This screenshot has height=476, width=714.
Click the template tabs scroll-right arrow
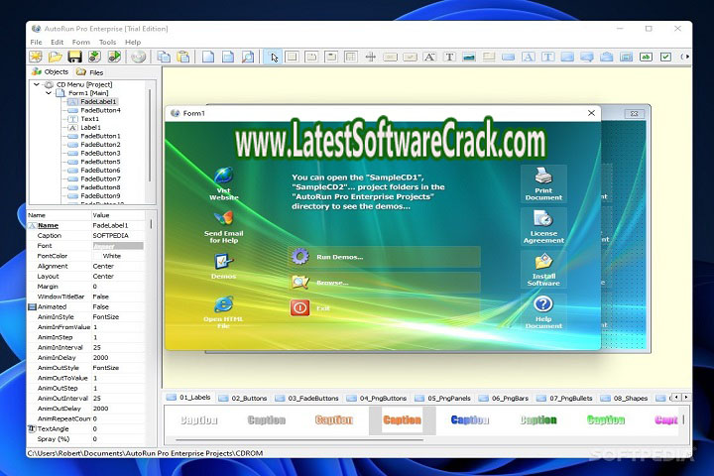[x=686, y=398]
